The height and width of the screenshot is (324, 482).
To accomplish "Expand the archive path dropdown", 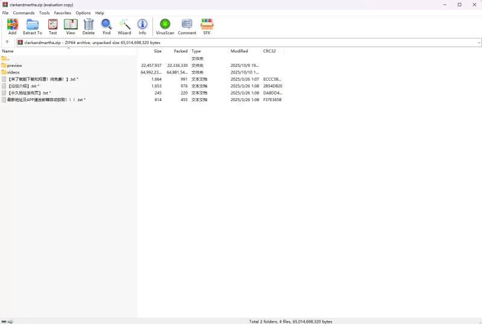I will pyautogui.click(x=478, y=43).
